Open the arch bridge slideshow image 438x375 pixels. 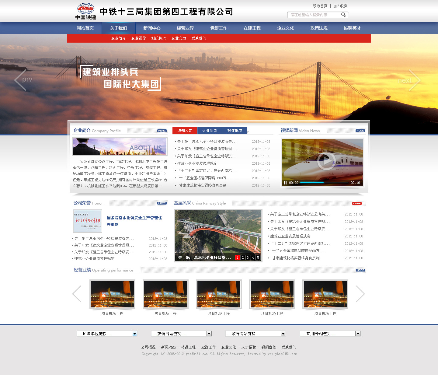tap(218, 235)
